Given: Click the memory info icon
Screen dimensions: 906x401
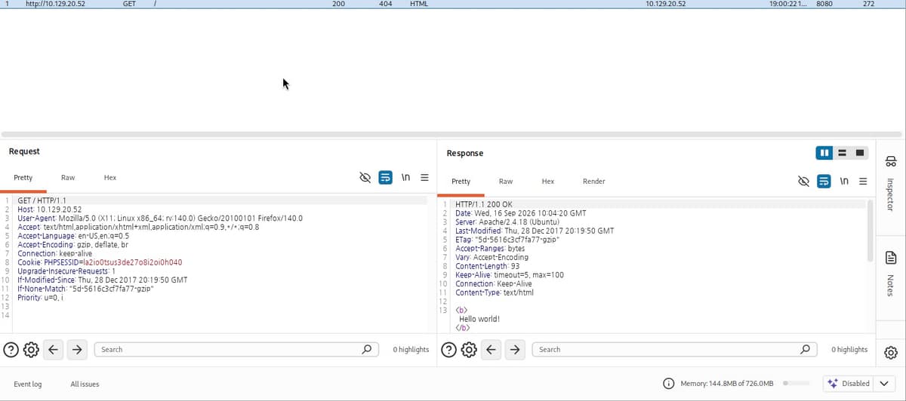Looking at the screenshot, I should coord(668,384).
